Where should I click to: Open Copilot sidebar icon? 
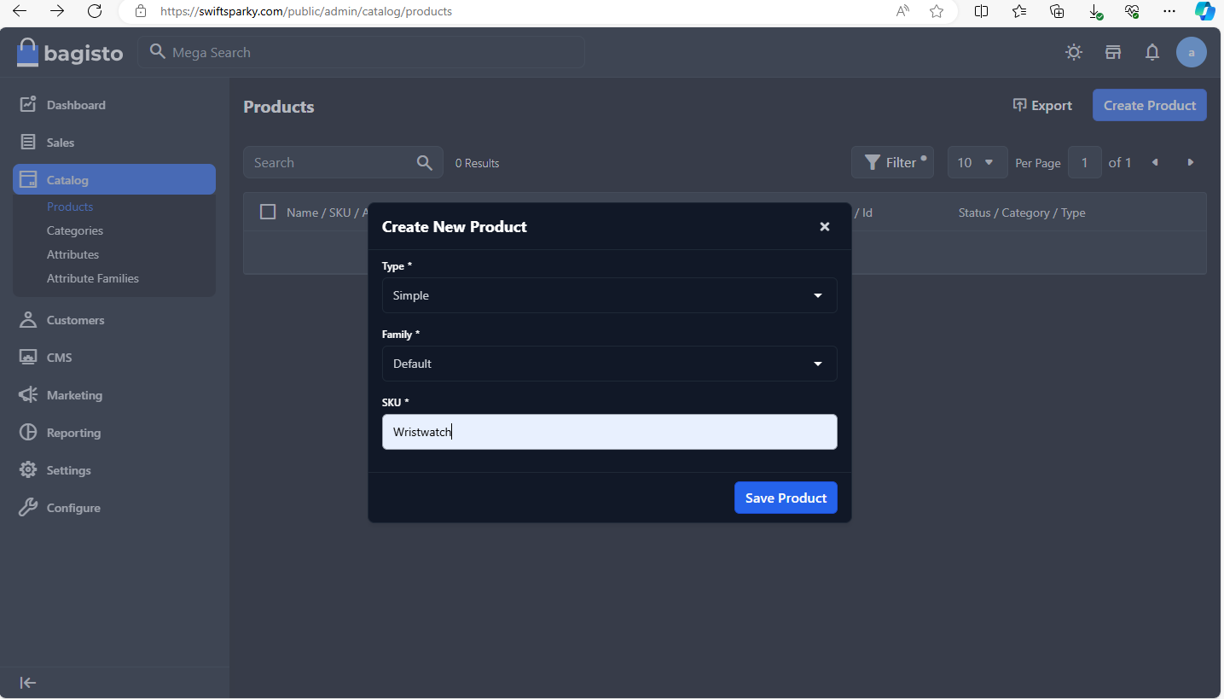point(1204,11)
